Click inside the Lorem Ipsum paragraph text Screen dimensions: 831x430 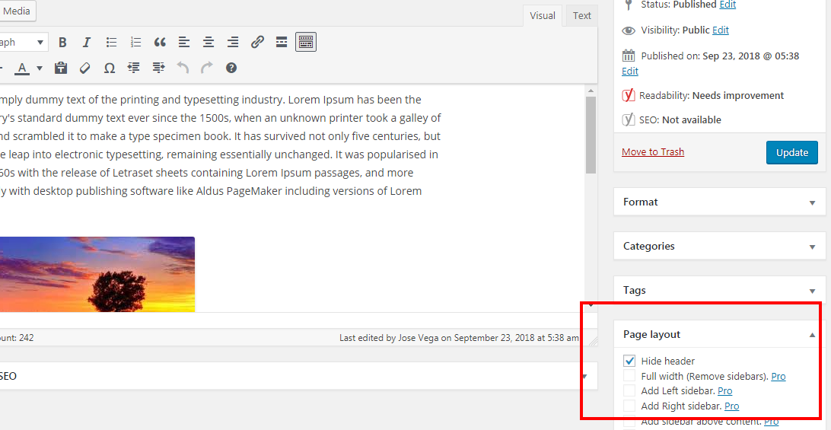coord(220,145)
